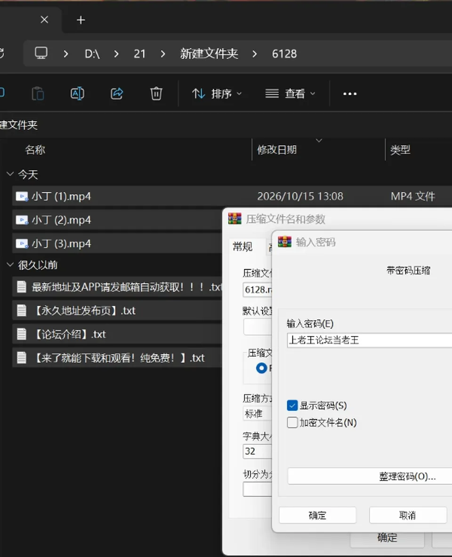The height and width of the screenshot is (557, 452).
Task: Click the Share icon in toolbar
Action: pos(117,93)
